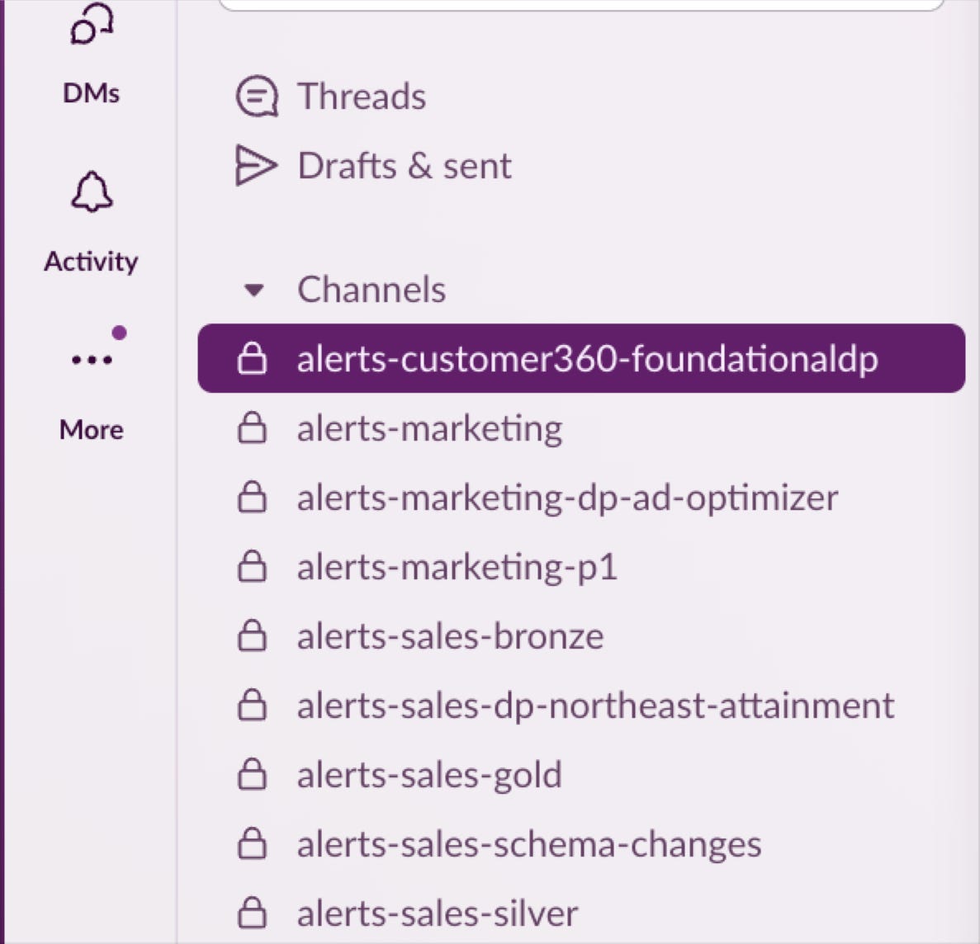Viewport: 980px width, 944px height.
Task: Open the alerts-sales-schema-changes channel
Action: point(529,844)
